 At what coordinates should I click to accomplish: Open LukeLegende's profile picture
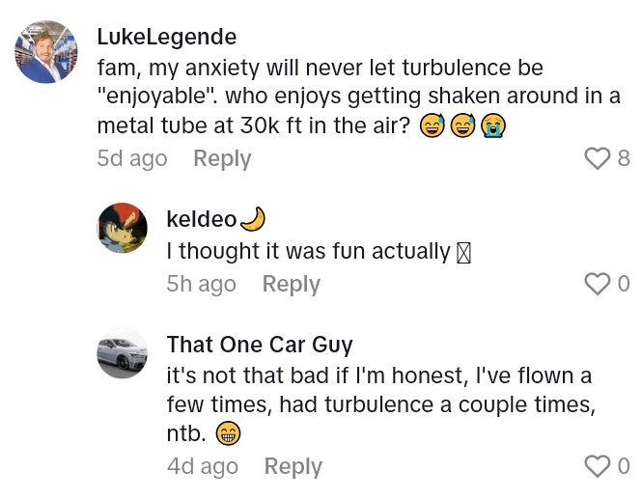click(x=46, y=52)
